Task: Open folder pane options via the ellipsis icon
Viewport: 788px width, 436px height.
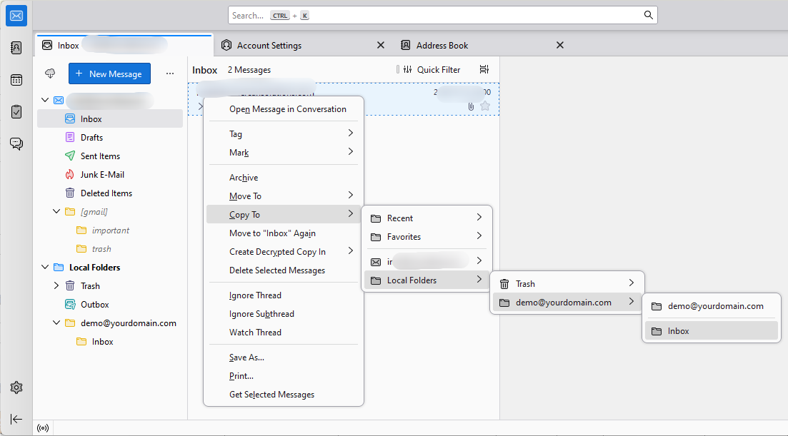Action: [169, 73]
